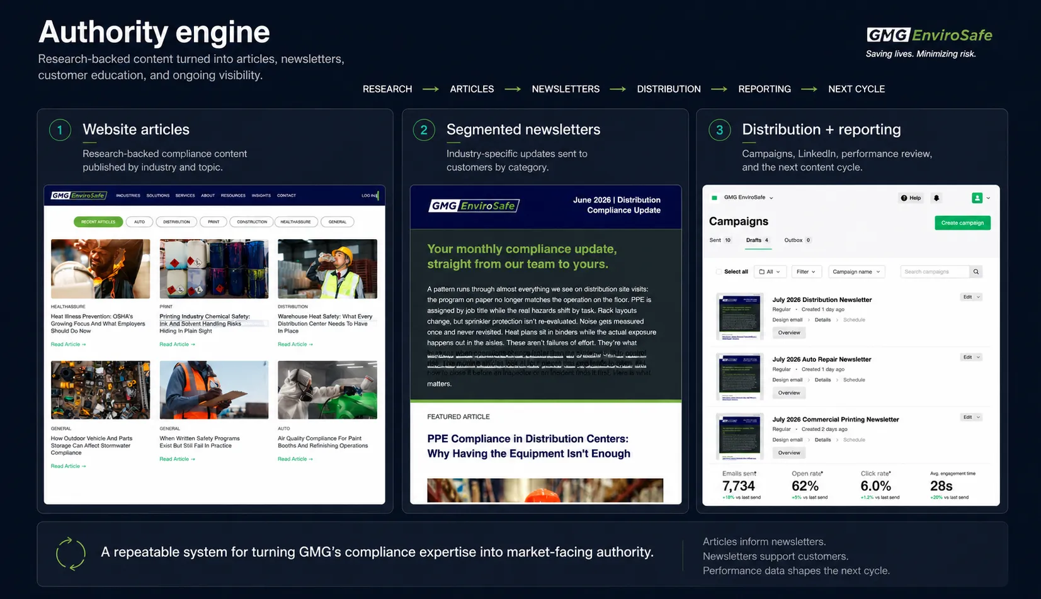Click Read Article under Printing Industry Chemical Safety

pos(177,344)
